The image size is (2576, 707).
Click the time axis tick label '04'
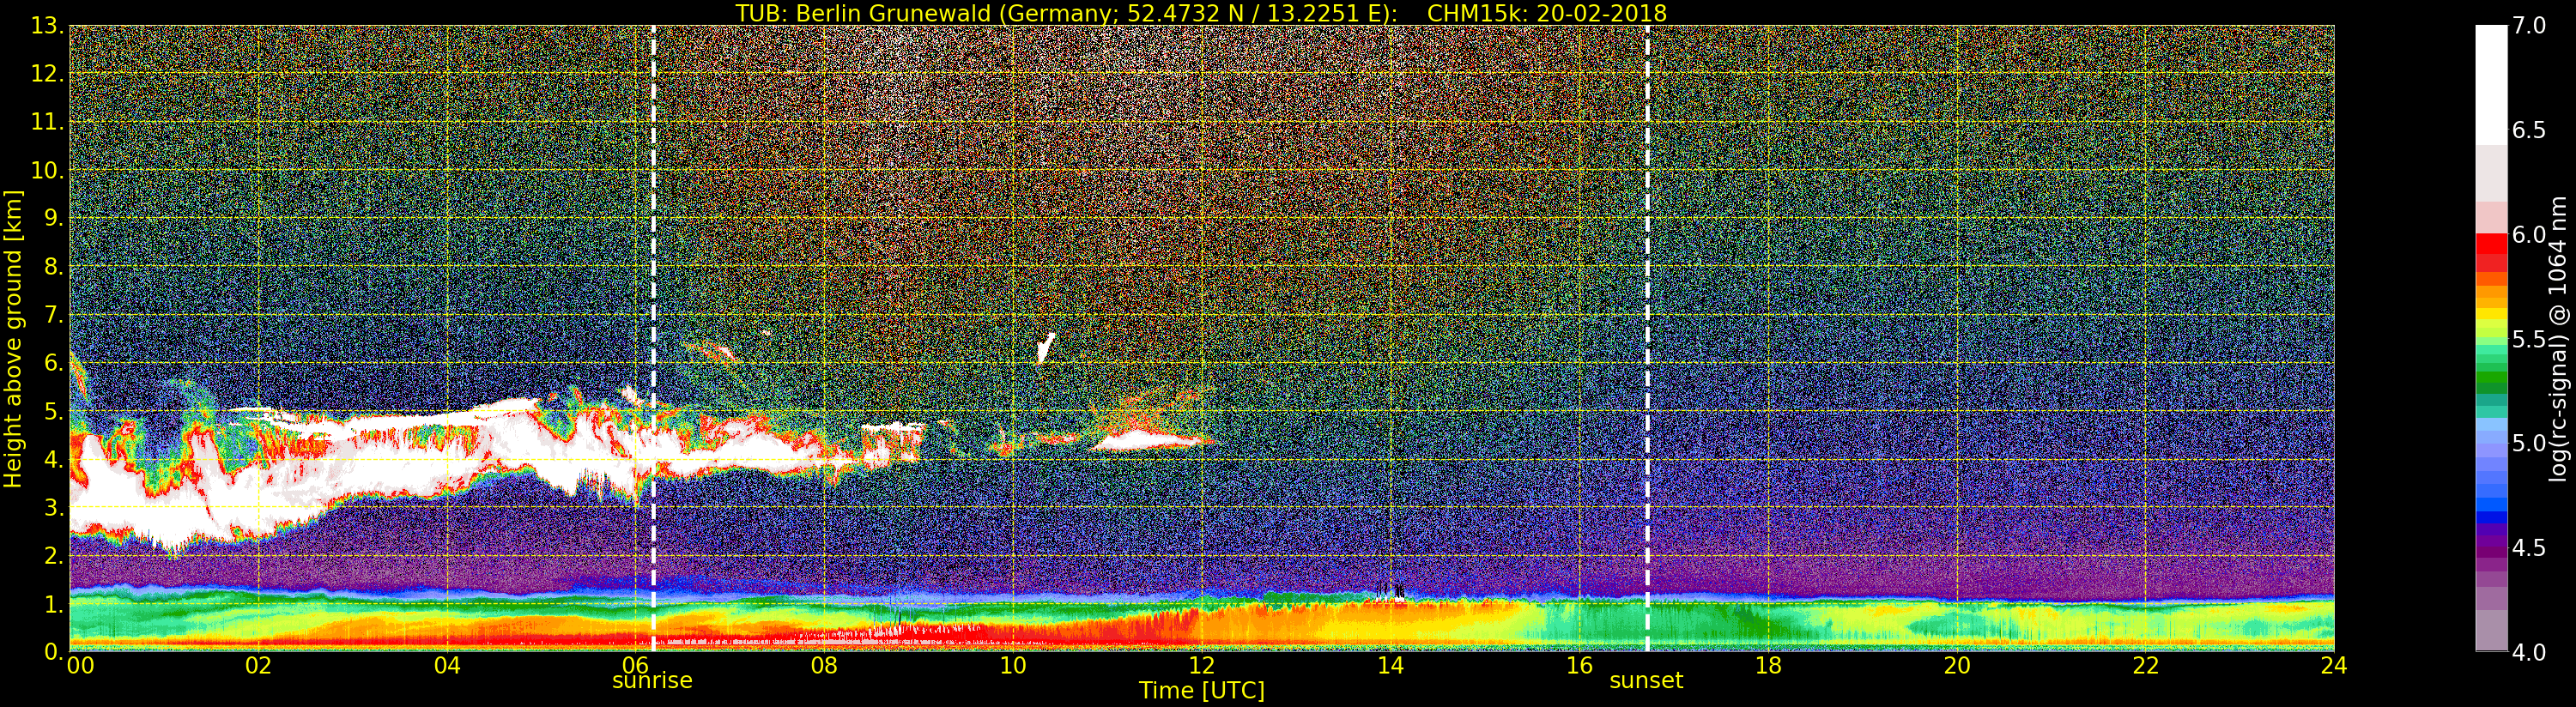click(447, 666)
